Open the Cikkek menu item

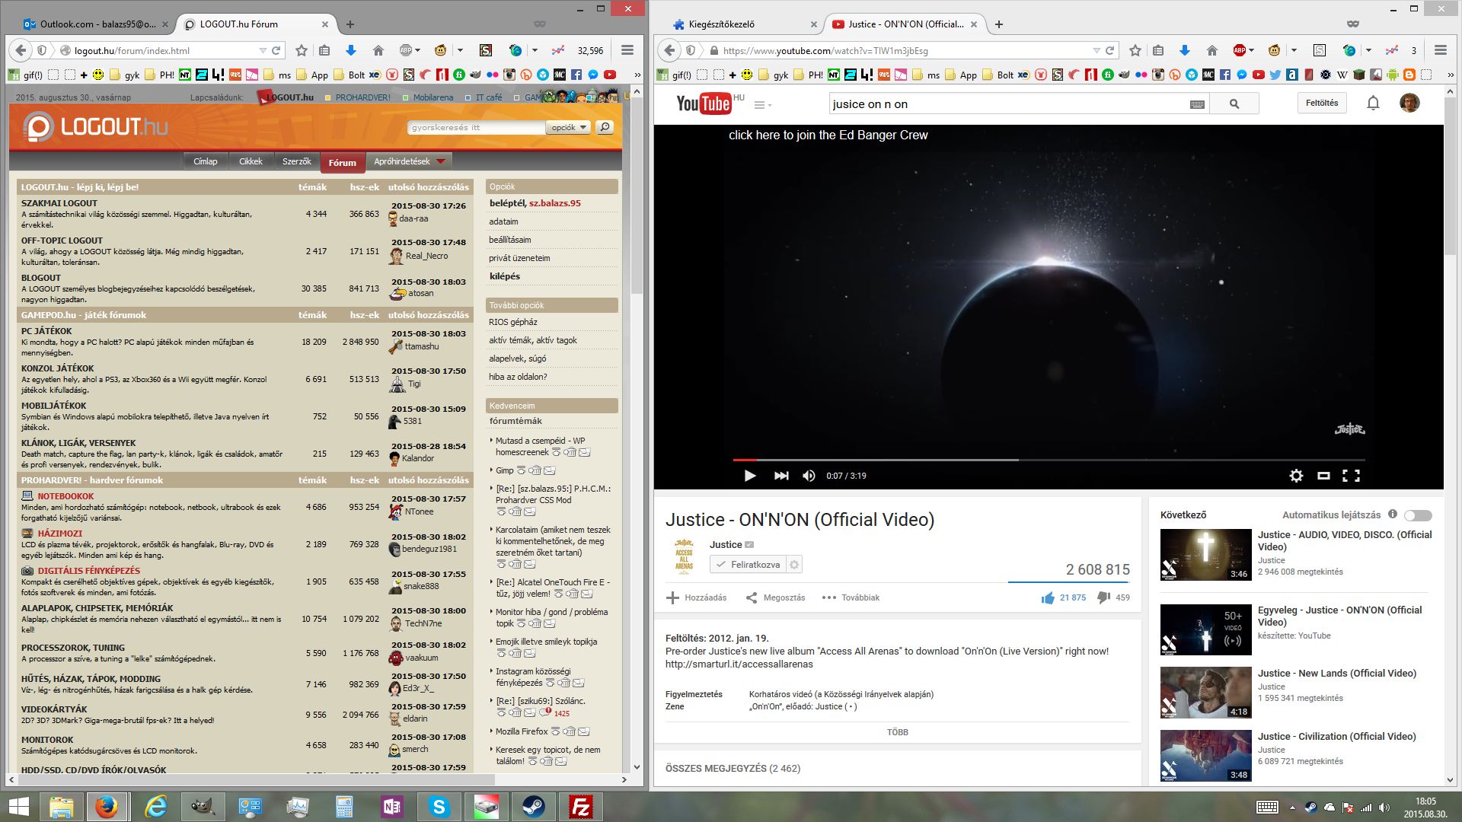coord(251,161)
